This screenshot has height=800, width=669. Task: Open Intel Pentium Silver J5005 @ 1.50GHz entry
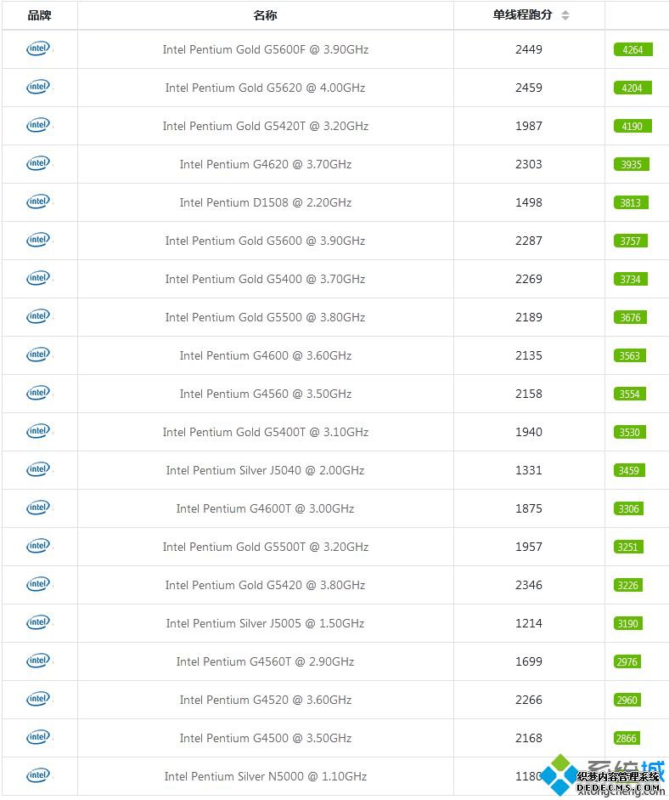tap(265, 623)
